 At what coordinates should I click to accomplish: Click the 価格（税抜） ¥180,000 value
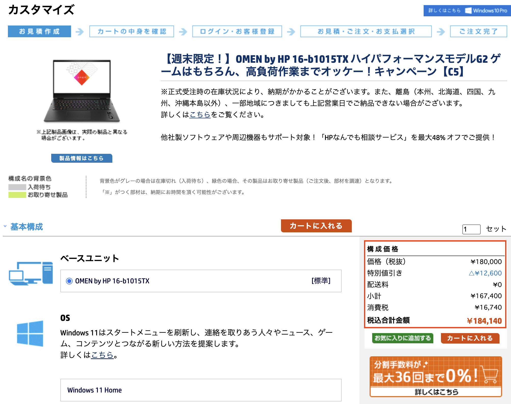tap(486, 262)
